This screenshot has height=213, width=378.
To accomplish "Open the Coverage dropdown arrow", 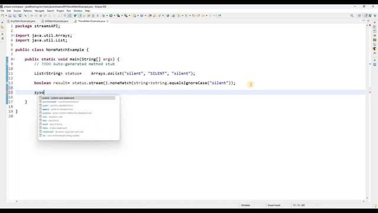I will click(x=122, y=16).
